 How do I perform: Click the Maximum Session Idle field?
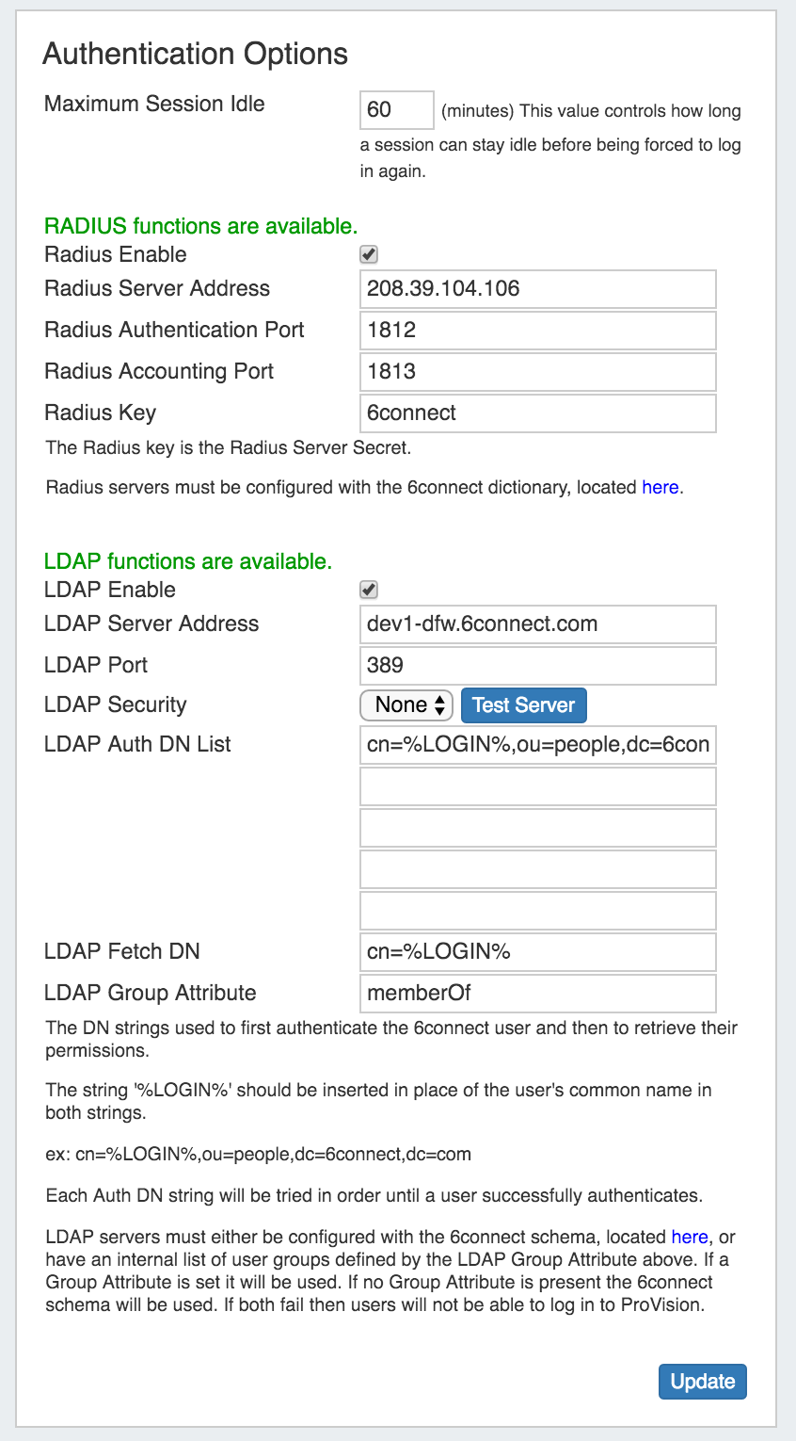(396, 110)
